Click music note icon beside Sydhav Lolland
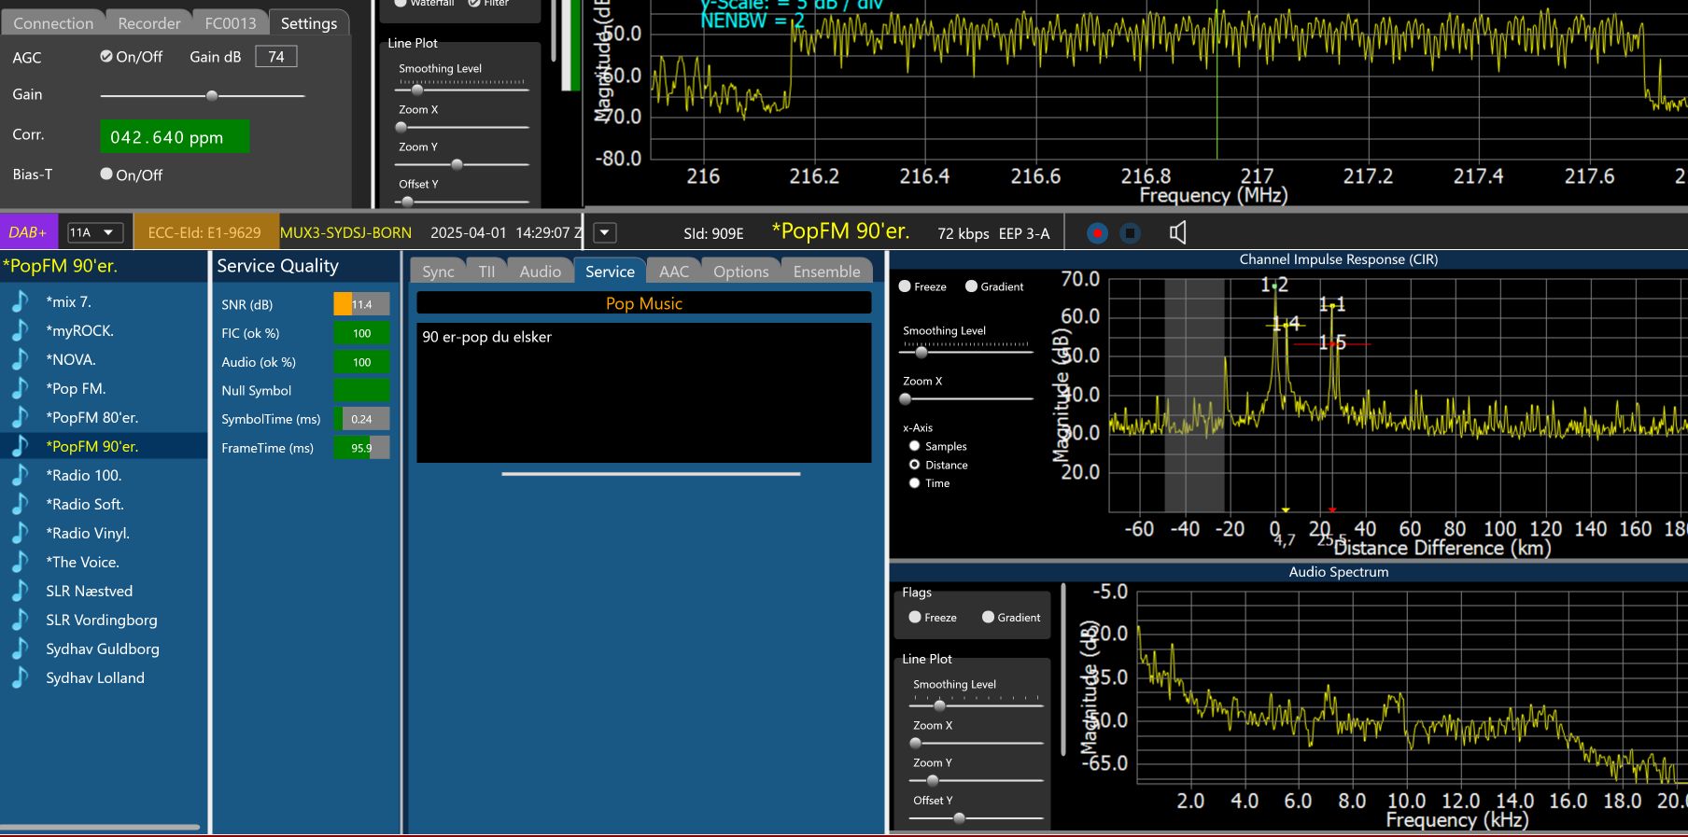The height and width of the screenshot is (837, 1688). [x=20, y=678]
